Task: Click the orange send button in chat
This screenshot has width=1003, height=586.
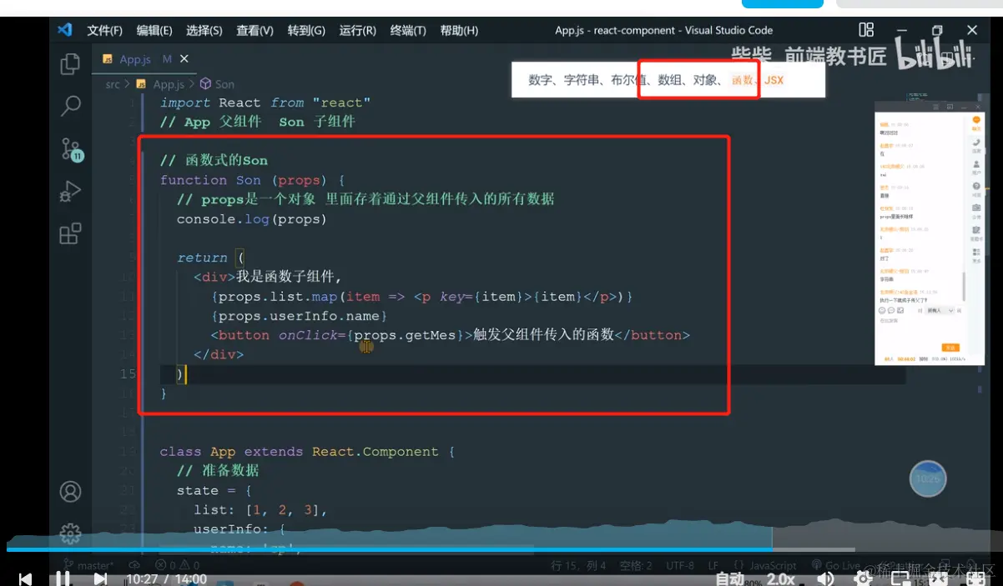Action: coord(949,348)
